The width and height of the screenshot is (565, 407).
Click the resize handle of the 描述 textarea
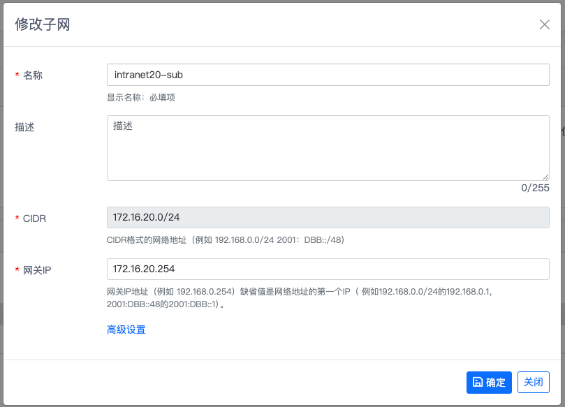(x=545, y=177)
